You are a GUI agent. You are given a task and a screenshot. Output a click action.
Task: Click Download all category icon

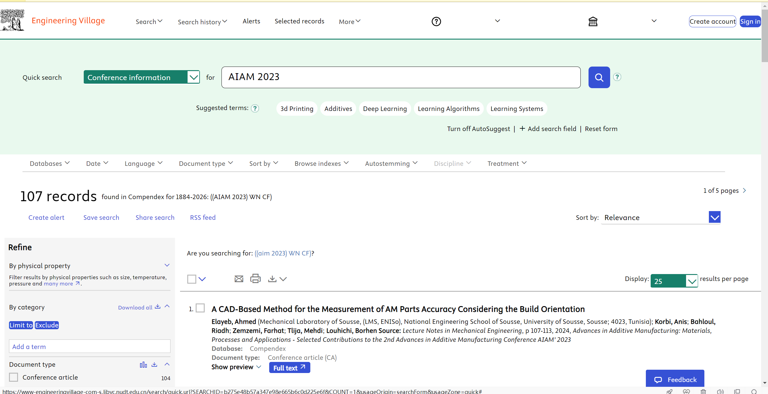(158, 307)
